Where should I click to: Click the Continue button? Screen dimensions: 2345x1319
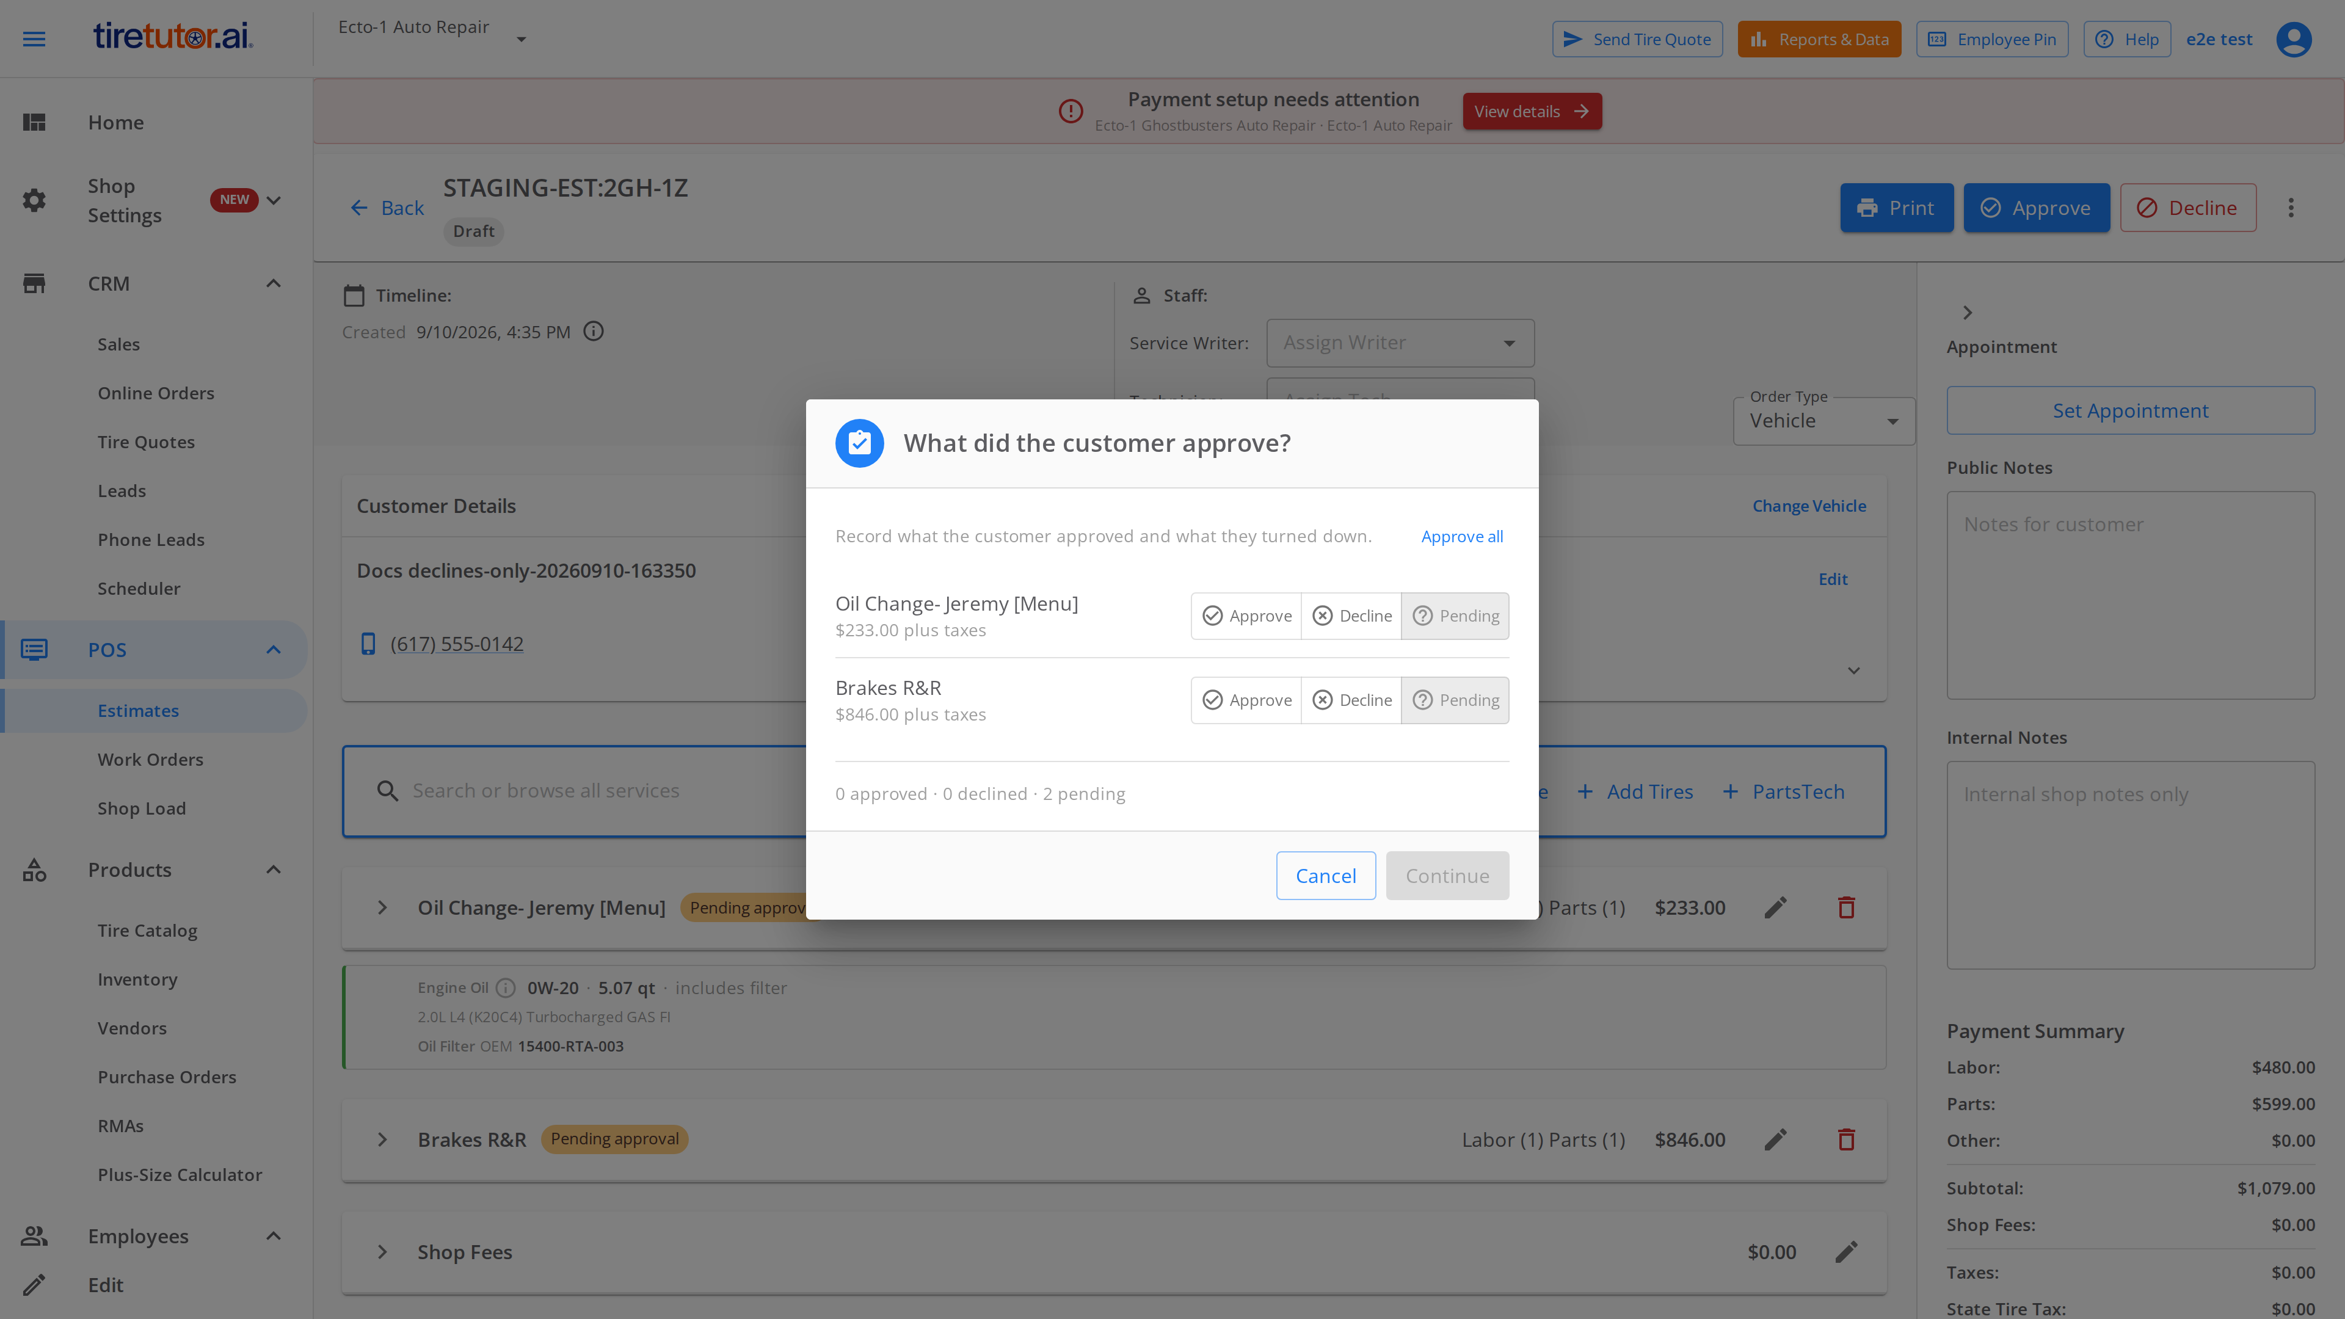coord(1447,876)
